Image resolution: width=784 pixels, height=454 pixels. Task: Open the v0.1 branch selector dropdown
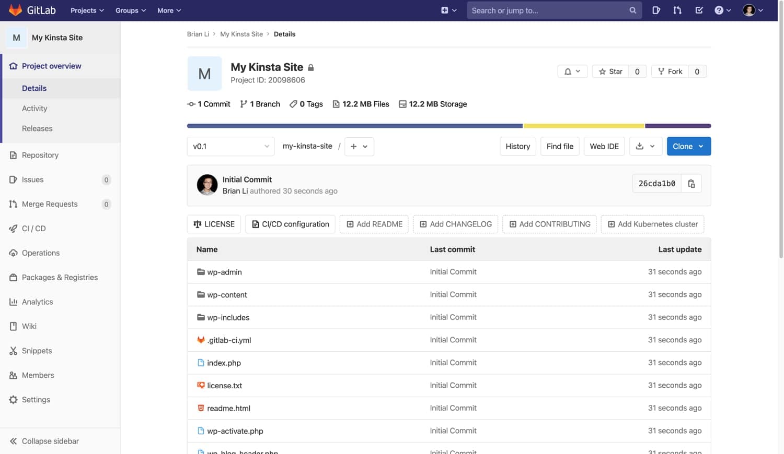point(230,146)
